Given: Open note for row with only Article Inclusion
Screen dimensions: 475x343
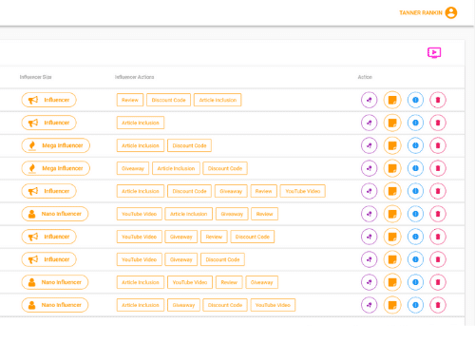Looking at the screenshot, I should click(392, 123).
